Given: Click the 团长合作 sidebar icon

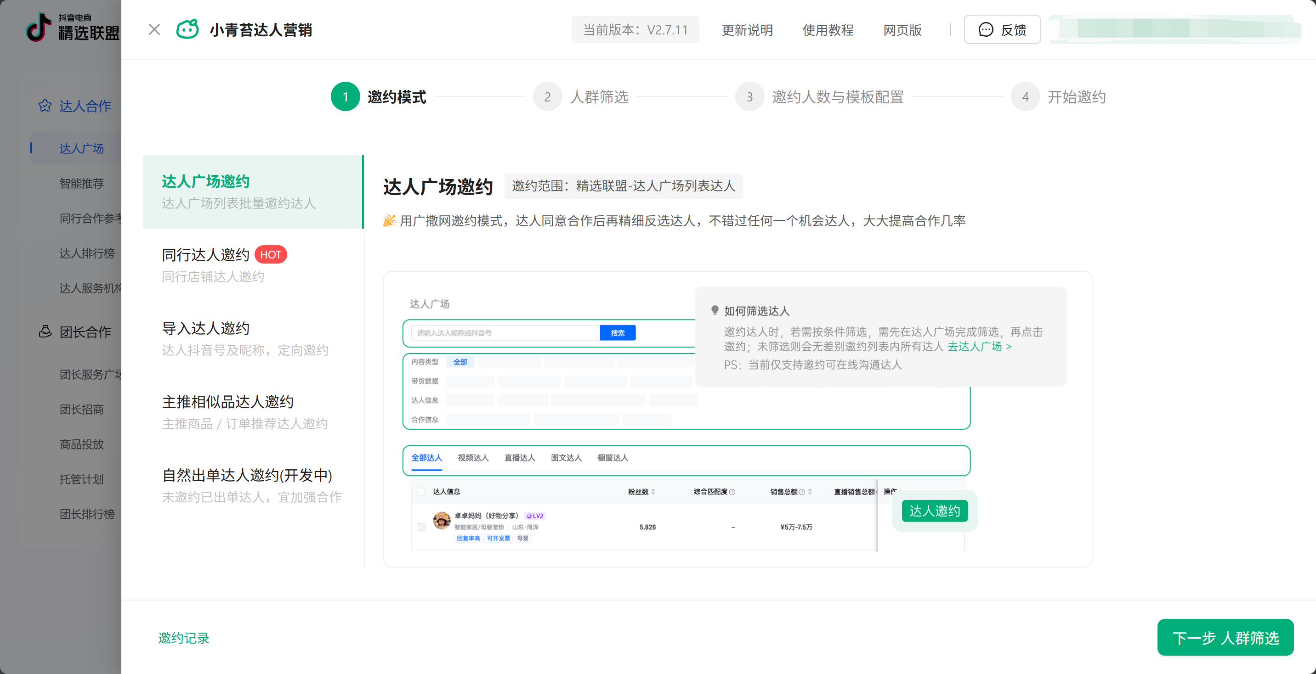Looking at the screenshot, I should [x=45, y=331].
